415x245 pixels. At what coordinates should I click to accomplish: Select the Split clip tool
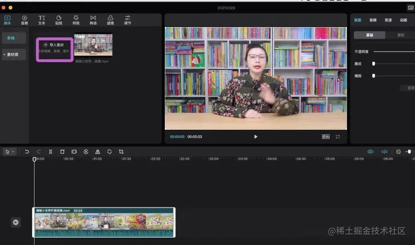tap(50, 152)
